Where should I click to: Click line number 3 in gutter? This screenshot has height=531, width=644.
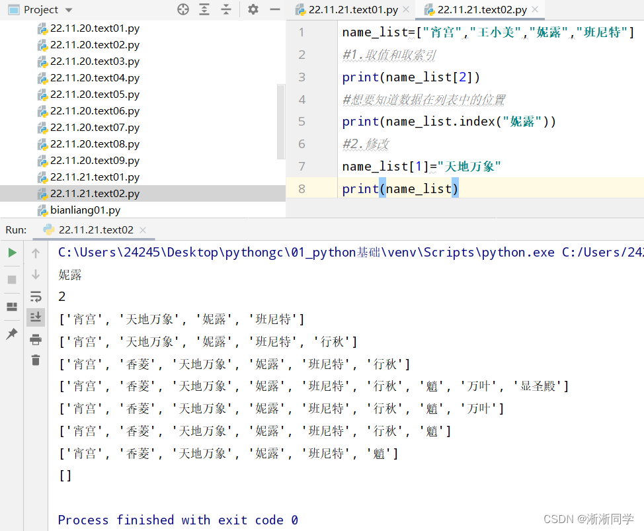tap(302, 77)
